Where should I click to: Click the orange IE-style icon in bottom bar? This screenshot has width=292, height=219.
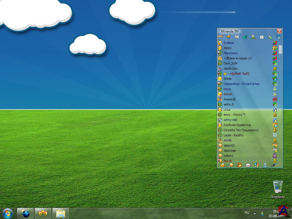point(240,165)
